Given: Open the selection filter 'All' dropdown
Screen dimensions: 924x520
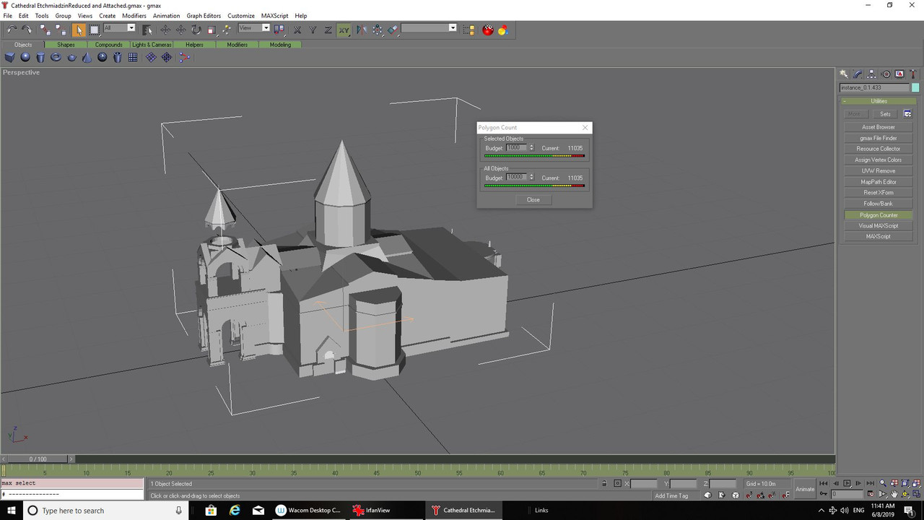Looking at the screenshot, I should tap(120, 28).
